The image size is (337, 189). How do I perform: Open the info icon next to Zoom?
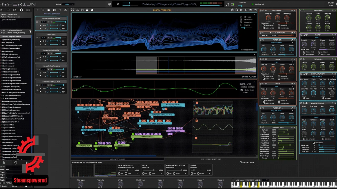point(110,4)
